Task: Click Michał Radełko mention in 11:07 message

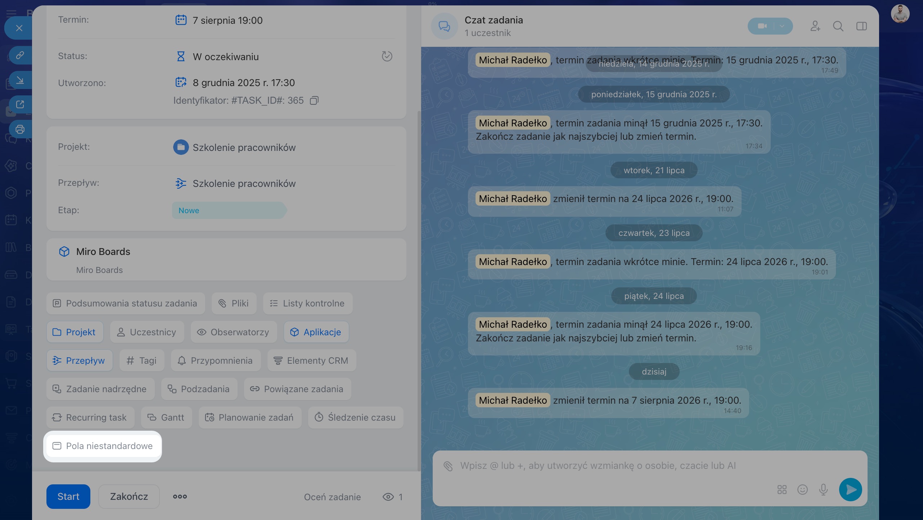Action: (x=513, y=198)
